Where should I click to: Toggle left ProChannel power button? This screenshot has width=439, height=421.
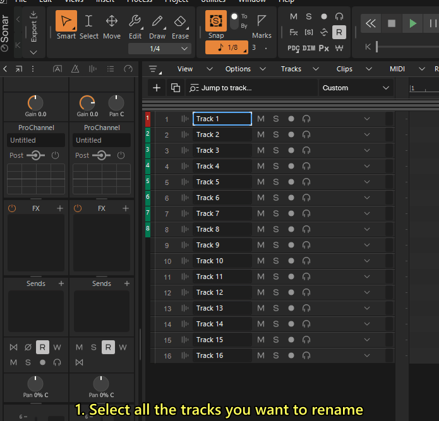55,155
